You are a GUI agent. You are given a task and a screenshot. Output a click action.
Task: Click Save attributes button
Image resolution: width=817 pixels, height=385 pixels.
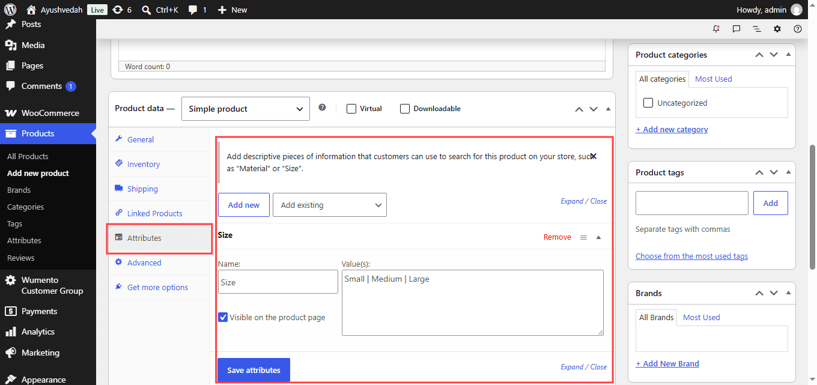pos(254,370)
